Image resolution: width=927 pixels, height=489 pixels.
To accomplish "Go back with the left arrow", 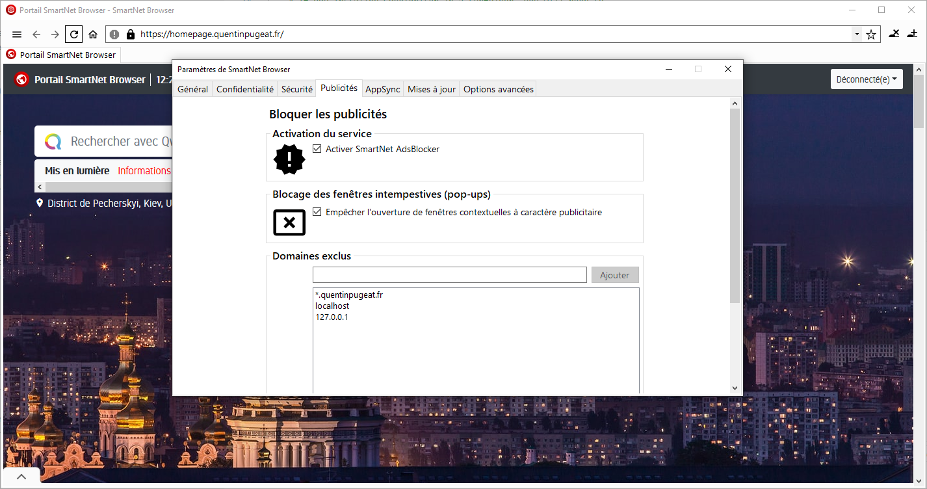I will click(x=36, y=34).
